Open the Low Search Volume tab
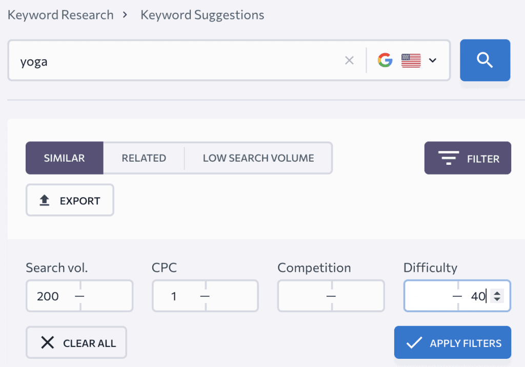525x367 pixels. pos(258,158)
